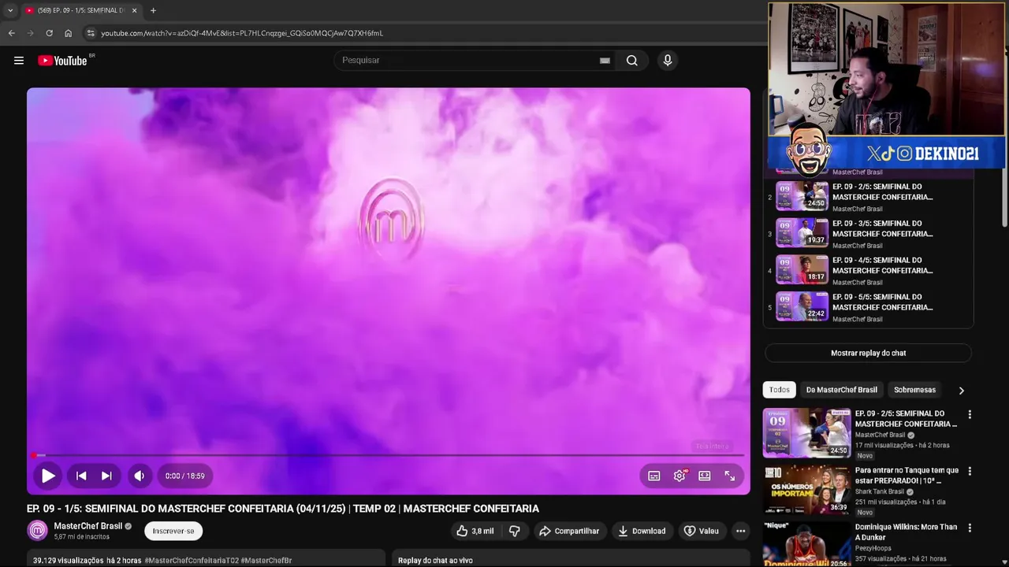Like the video with 3,8 mil likes
The image size is (1009, 567).
475,531
